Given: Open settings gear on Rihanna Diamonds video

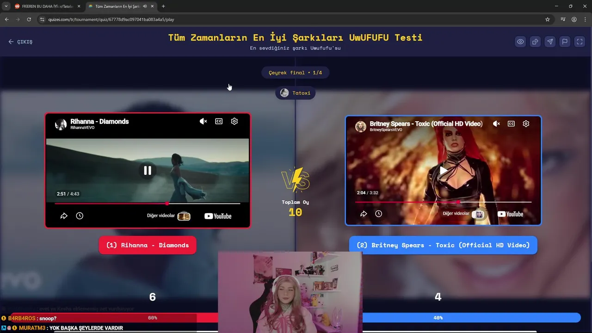Looking at the screenshot, I should (234, 121).
